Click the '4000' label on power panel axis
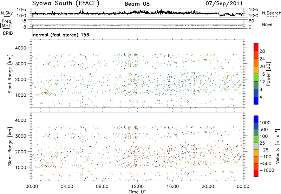281x194 pixels. (x=20, y=48)
